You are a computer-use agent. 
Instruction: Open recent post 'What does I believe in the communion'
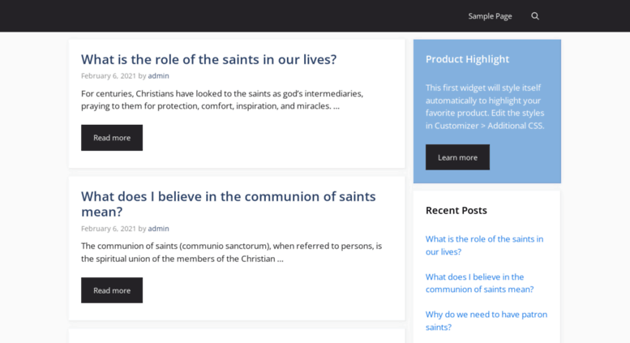click(x=480, y=283)
